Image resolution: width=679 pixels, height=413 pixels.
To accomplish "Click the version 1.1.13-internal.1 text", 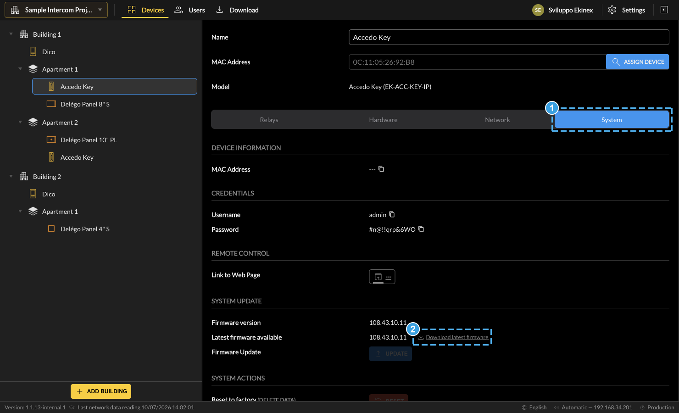I will [x=35, y=407].
